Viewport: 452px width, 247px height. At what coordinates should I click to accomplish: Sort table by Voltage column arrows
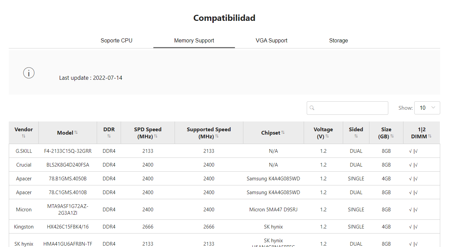click(x=327, y=136)
